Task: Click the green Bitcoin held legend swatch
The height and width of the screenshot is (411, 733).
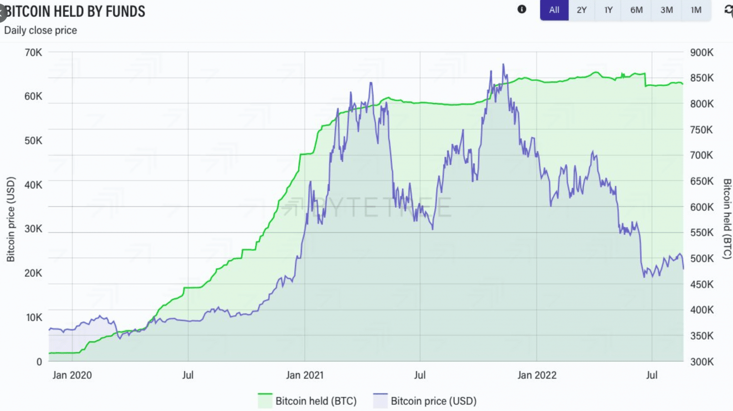Action: (265, 401)
